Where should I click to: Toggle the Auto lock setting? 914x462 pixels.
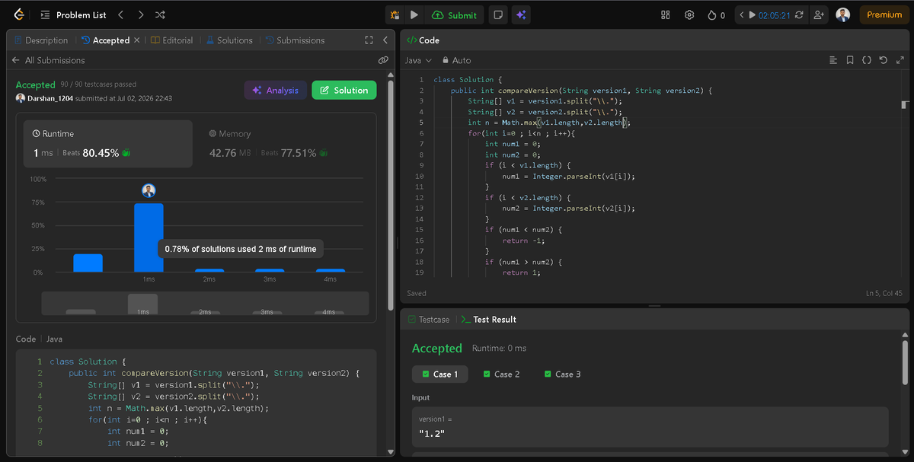tap(457, 60)
